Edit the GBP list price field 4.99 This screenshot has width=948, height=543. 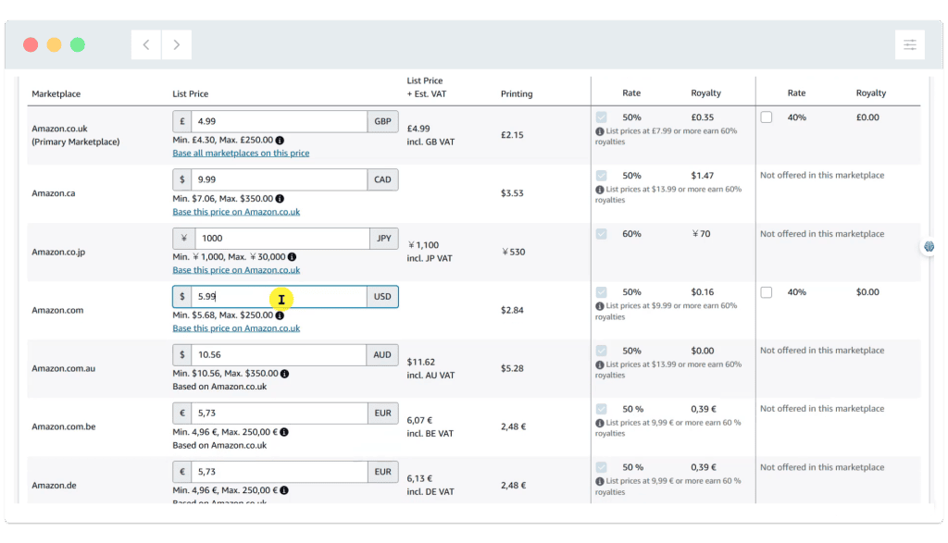pos(280,121)
